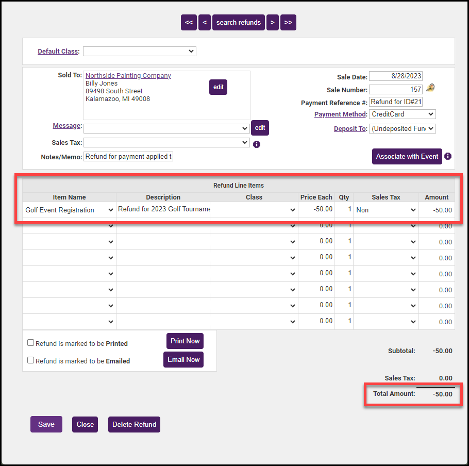
Task: Jump to the first refund record
Action: (x=189, y=22)
